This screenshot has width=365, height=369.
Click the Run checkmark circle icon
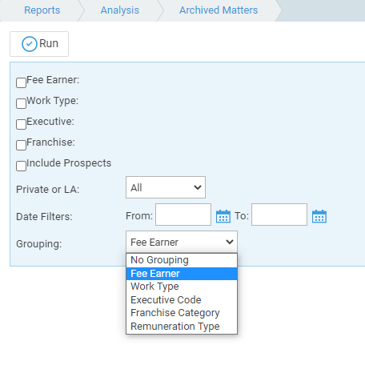point(30,44)
